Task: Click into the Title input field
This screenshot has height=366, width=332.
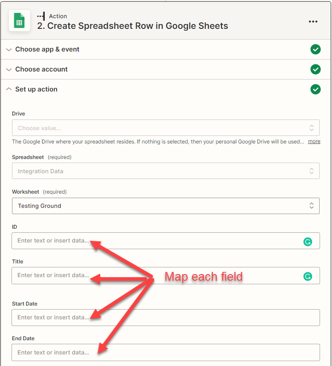Action: [x=166, y=275]
